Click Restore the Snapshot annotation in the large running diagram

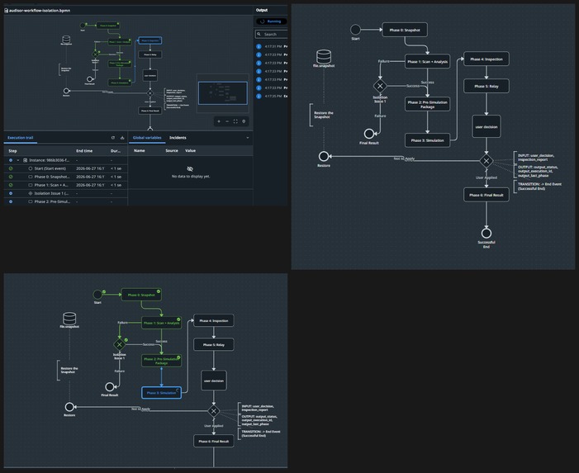tap(69, 370)
